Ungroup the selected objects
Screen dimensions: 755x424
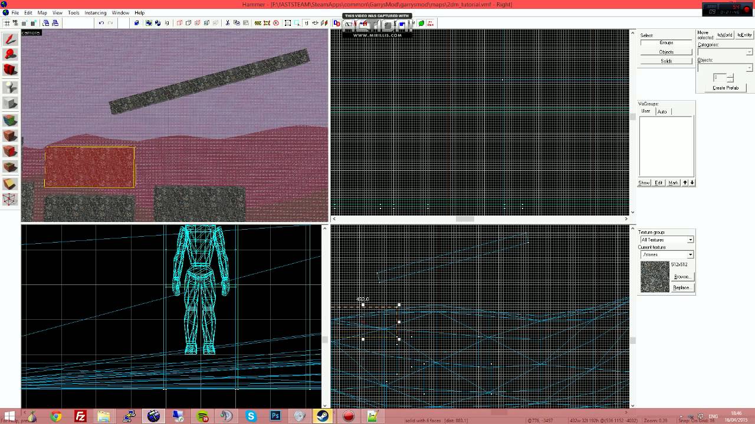coord(157,23)
